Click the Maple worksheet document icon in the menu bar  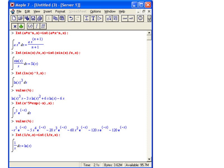tap(13, 11)
